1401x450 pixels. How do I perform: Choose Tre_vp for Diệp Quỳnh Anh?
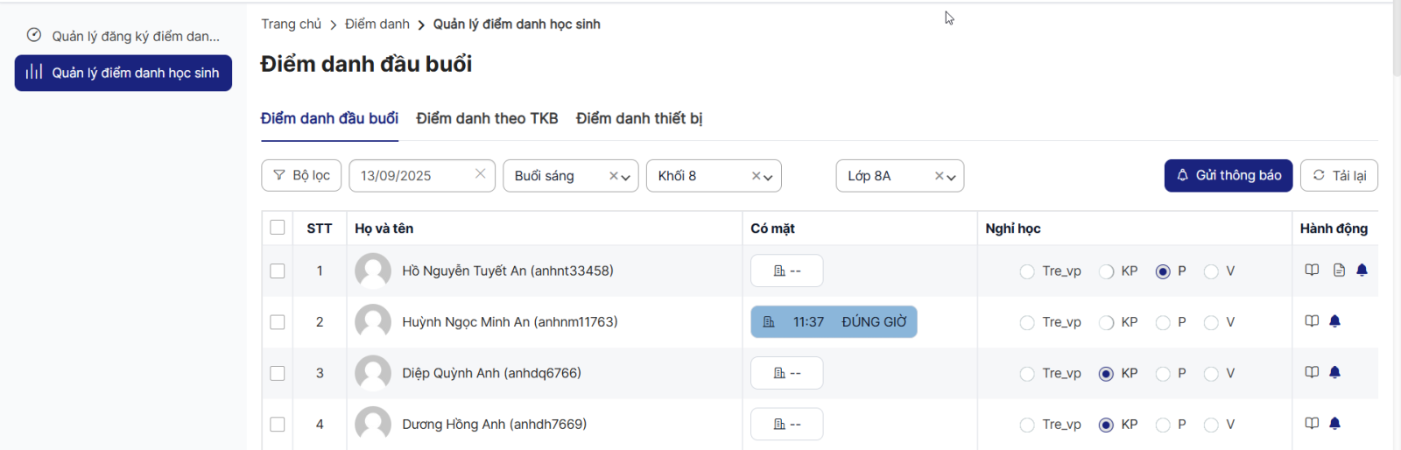tap(1027, 374)
